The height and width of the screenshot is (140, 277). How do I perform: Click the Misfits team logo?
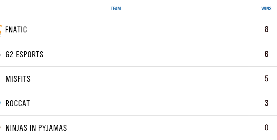pyautogui.click(x=1, y=79)
